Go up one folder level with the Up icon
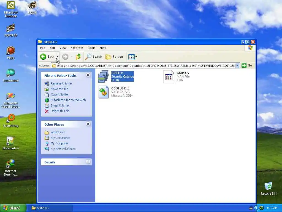 click(x=78, y=57)
